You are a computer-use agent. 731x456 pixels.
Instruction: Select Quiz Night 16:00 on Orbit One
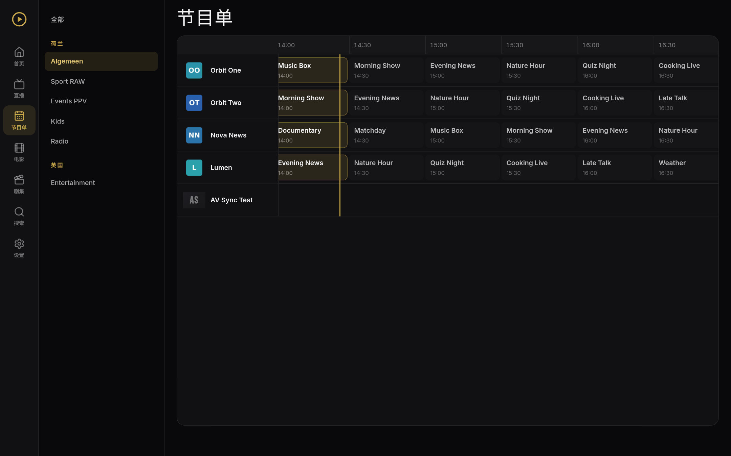click(x=615, y=70)
